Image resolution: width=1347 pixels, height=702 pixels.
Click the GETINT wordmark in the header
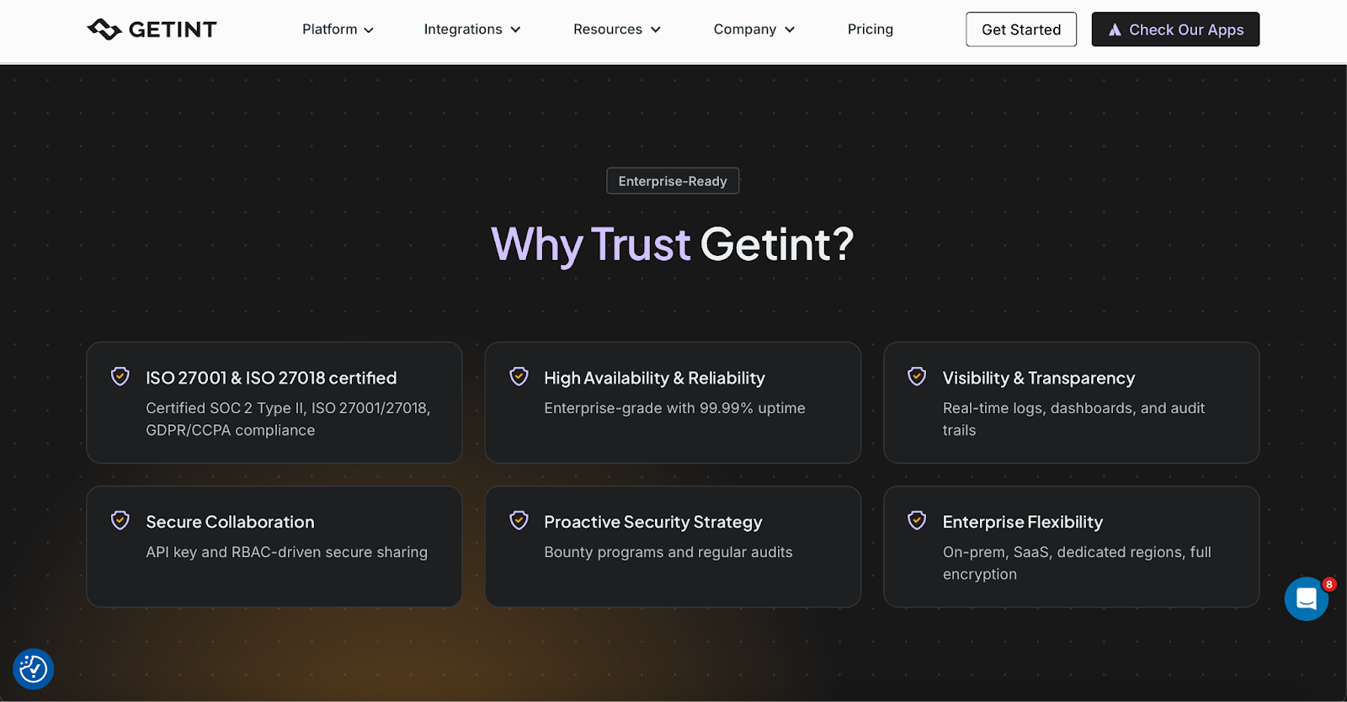point(173,29)
